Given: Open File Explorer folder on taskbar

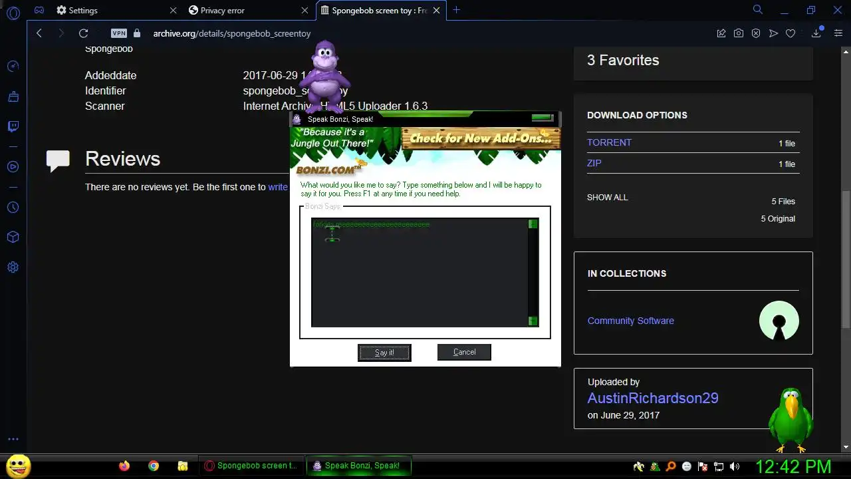Looking at the screenshot, I should coord(183,466).
